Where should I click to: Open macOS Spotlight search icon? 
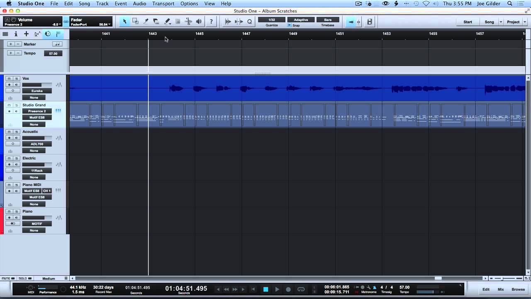[x=510, y=4]
